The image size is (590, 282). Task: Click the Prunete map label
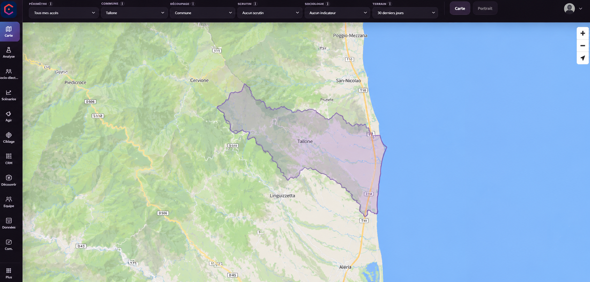(x=327, y=100)
